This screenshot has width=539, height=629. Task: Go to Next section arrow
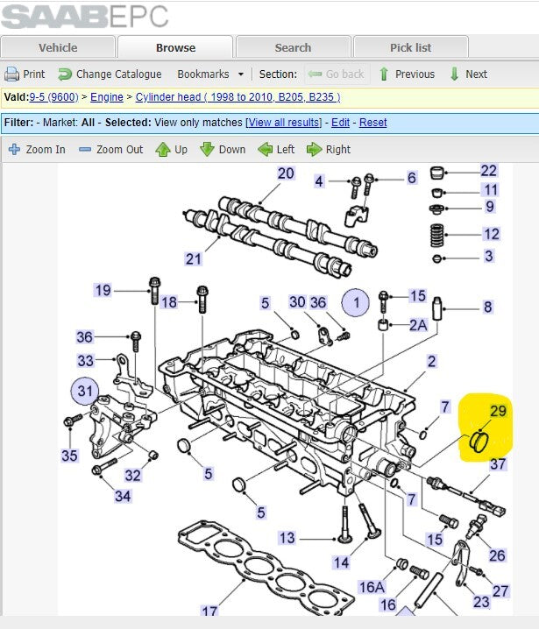454,74
